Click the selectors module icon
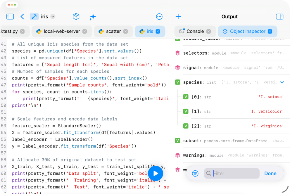 pyautogui.click(x=177, y=53)
